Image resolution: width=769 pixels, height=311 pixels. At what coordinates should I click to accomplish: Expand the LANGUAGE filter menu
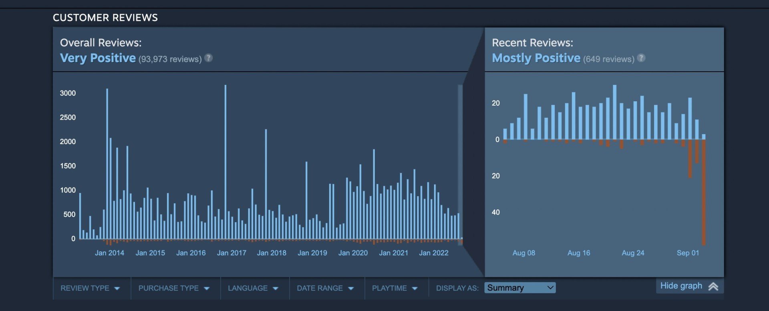pos(253,288)
